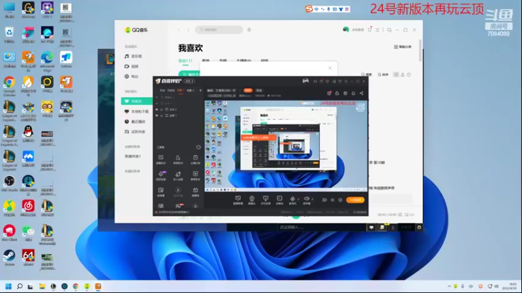The height and width of the screenshot is (293, 522).
Task: Toggle preview eye icon near start button
Action: pyautogui.click(x=332, y=200)
